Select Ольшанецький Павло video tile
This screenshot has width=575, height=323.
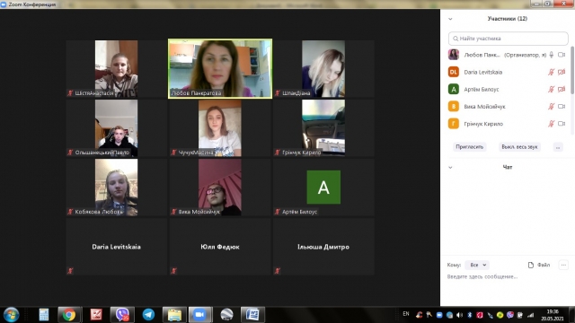116,127
